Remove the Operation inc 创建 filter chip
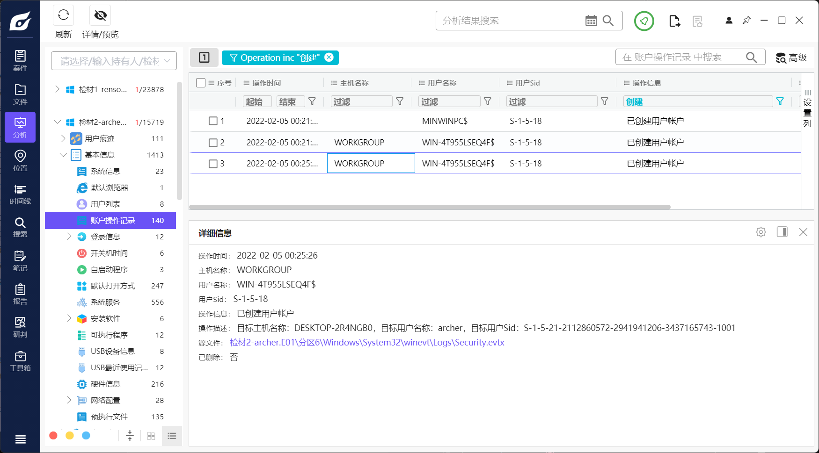Image resolution: width=819 pixels, height=453 pixels. [x=329, y=58]
